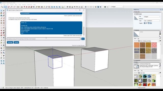Image resolution: width=163 pixels, height=91 pixels.
Task: Select the Scale tool in top toolbar
Action: tap(31, 7)
